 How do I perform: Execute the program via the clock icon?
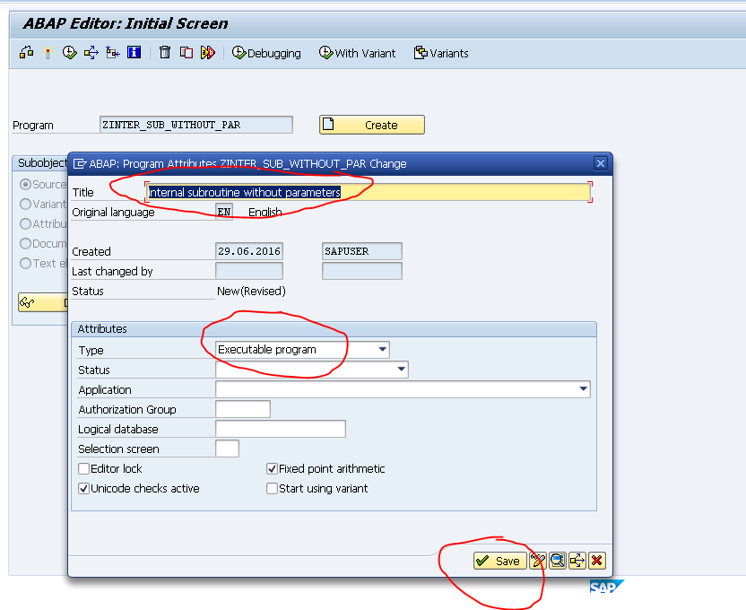point(68,52)
